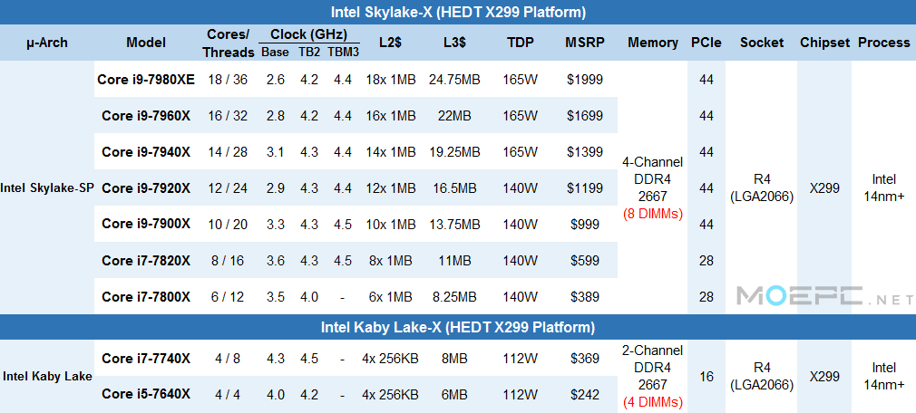916x413 pixels.
Task: Select the 16.5MB L3 cache cell
Action: (453, 187)
